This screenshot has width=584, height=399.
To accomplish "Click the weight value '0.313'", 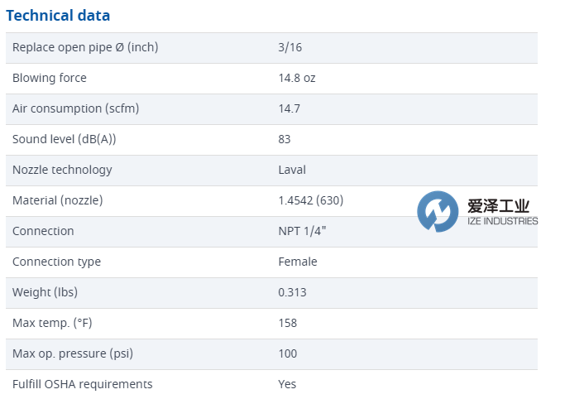I will tap(292, 292).
